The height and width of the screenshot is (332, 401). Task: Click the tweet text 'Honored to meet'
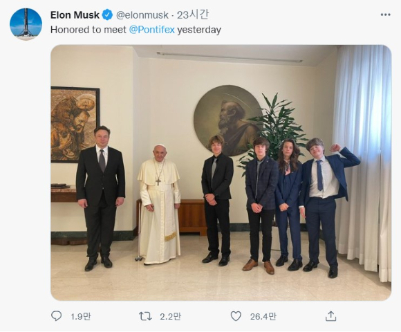(x=88, y=30)
